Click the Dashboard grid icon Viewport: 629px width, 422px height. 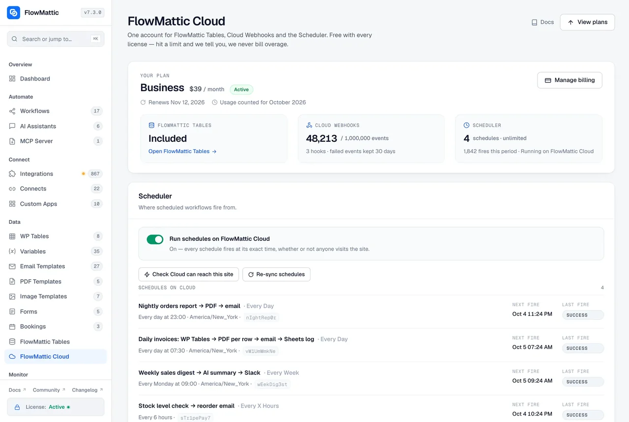pyautogui.click(x=12, y=79)
